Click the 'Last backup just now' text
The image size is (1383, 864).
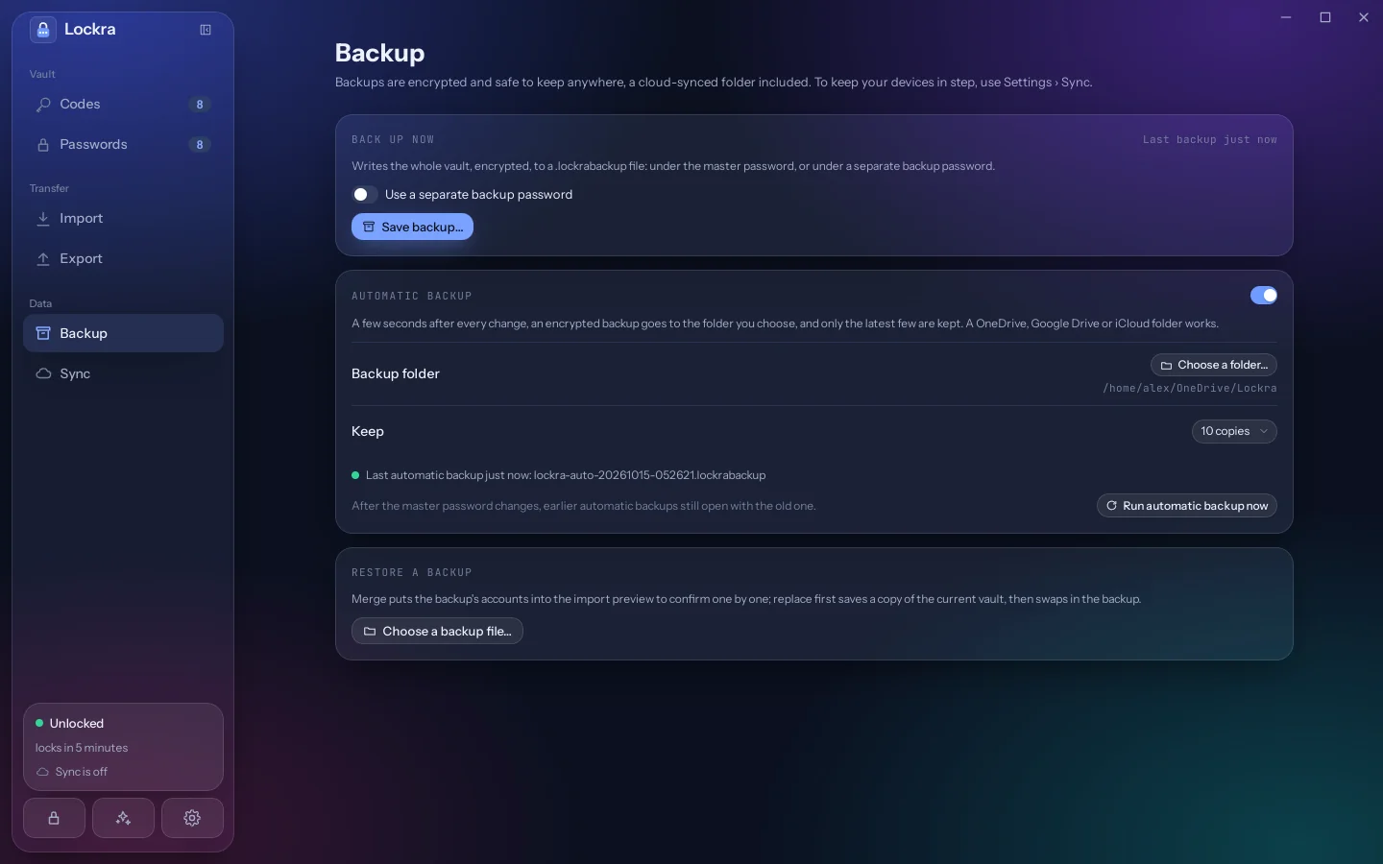[x=1210, y=140]
